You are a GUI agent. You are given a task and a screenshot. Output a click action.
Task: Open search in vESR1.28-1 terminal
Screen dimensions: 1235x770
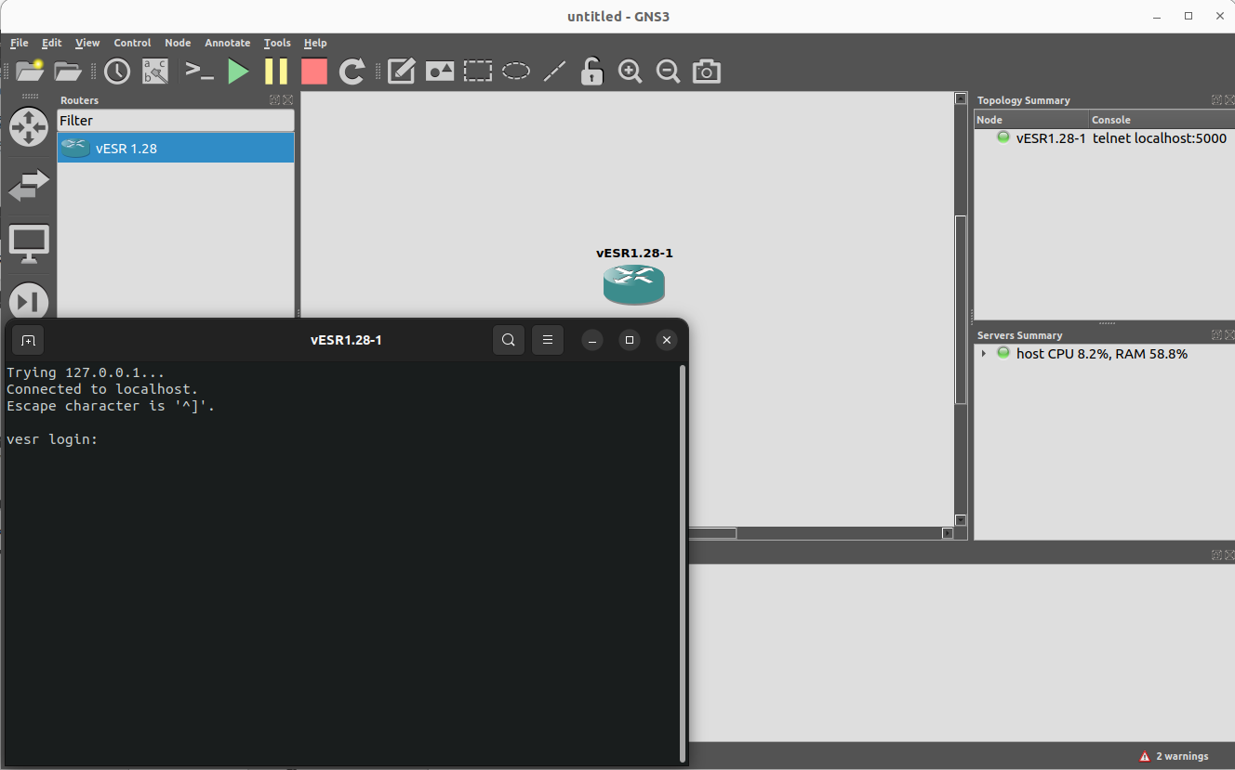[x=509, y=340]
